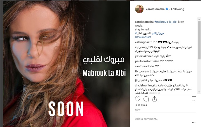Open carolesamaha username in header

coord(155,9)
